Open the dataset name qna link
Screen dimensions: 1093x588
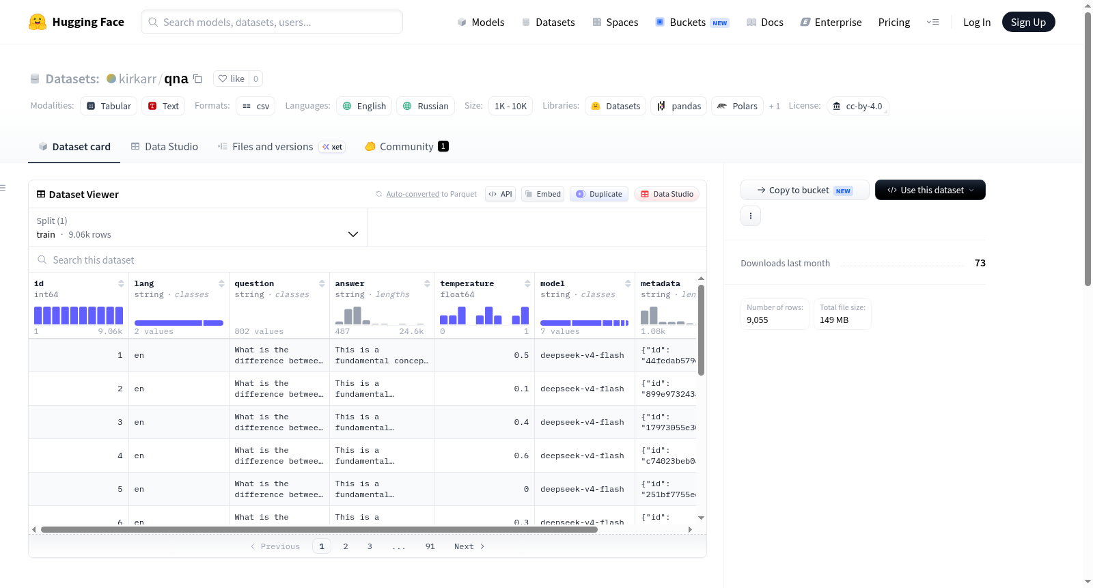click(x=176, y=79)
